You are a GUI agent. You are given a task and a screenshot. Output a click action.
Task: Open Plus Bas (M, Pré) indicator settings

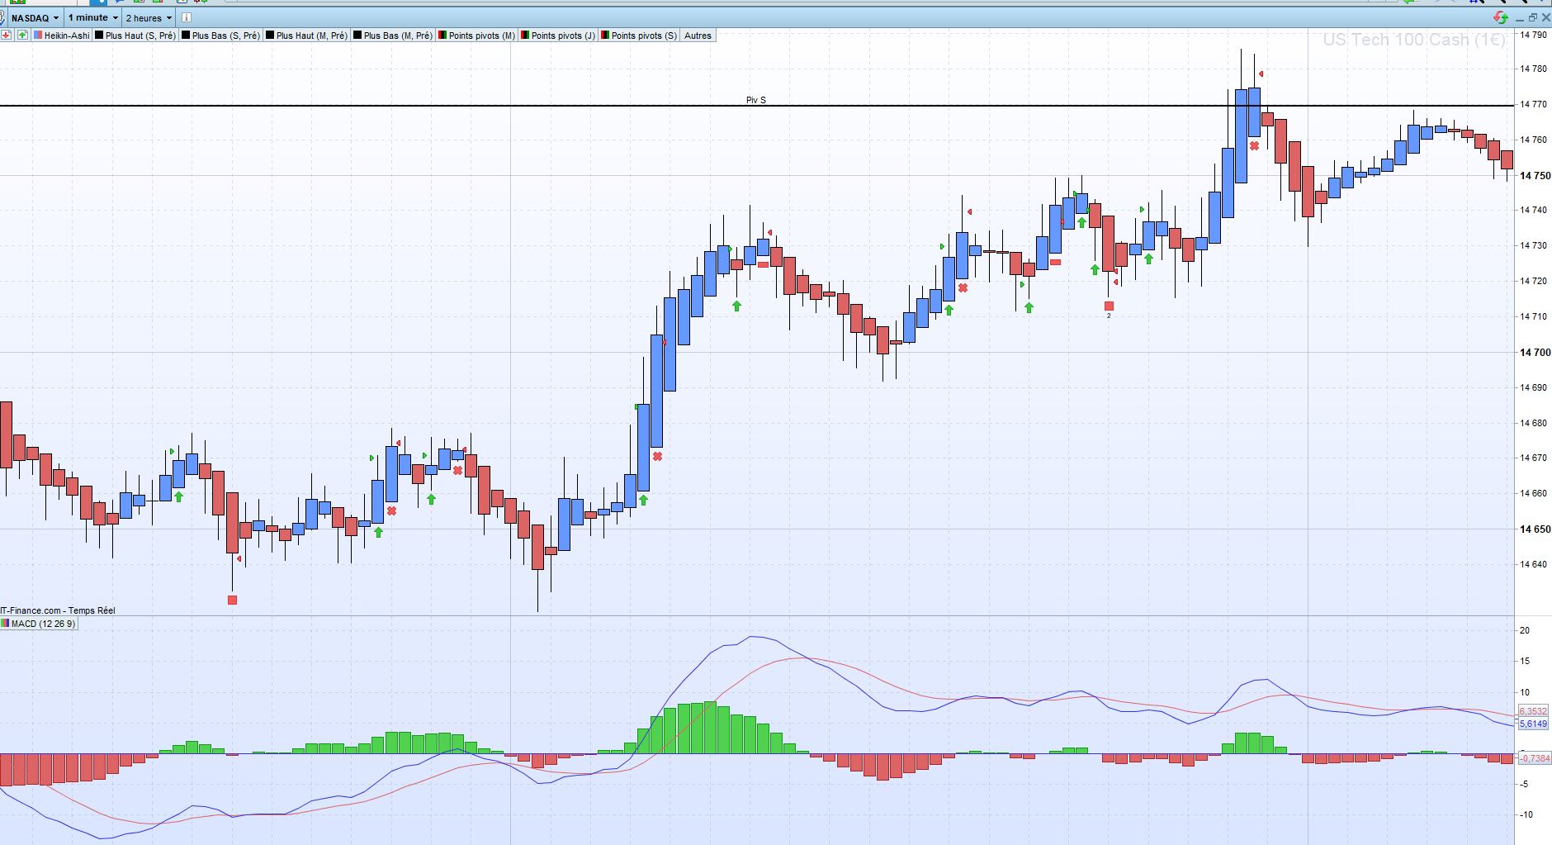click(x=393, y=36)
